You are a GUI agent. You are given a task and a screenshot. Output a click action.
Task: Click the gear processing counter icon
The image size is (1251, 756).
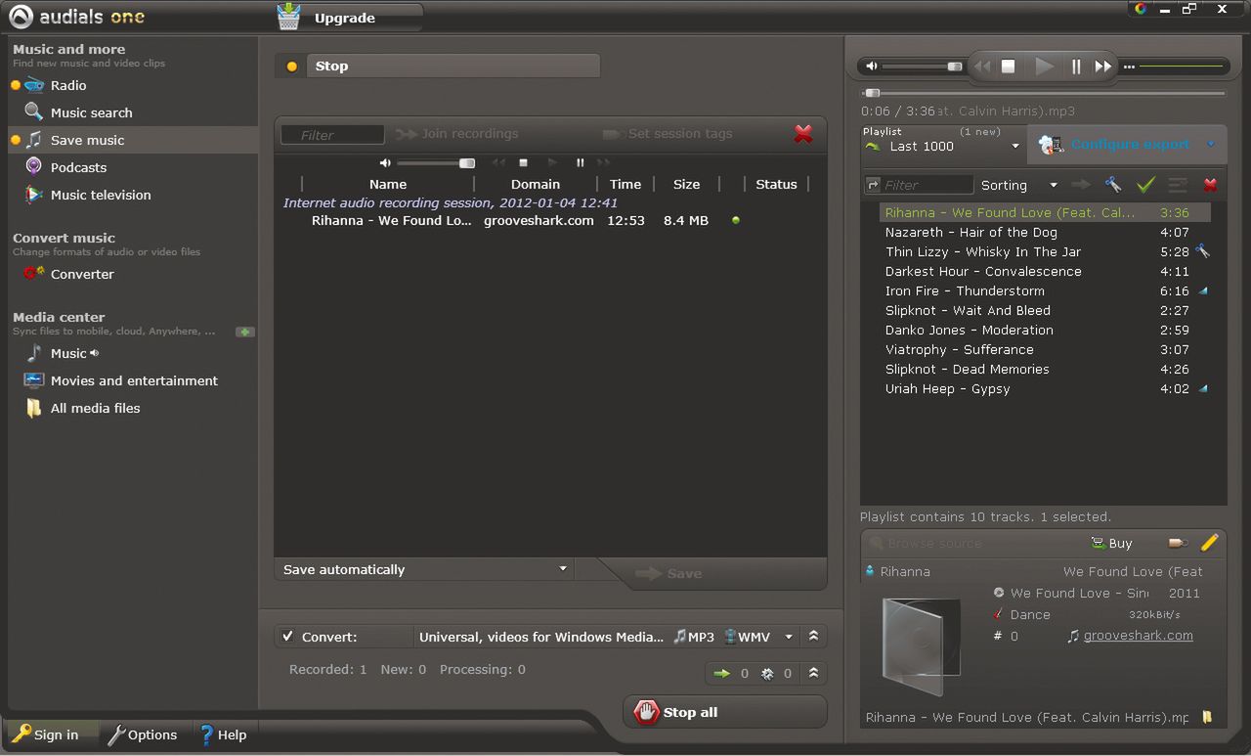pyautogui.click(x=767, y=673)
